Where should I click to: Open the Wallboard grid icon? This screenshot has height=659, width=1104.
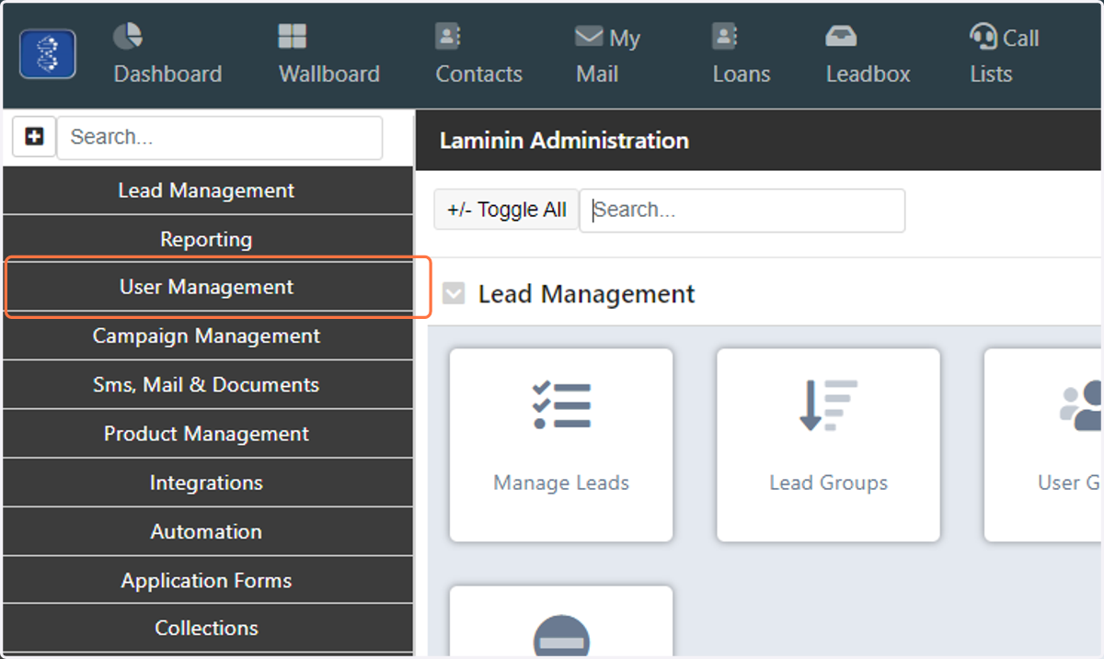pos(293,37)
